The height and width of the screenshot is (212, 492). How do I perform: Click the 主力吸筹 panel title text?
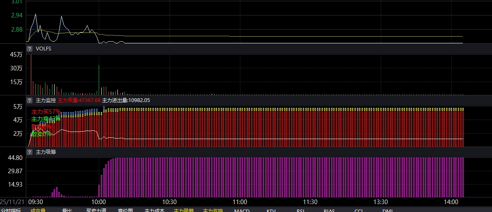click(x=46, y=152)
